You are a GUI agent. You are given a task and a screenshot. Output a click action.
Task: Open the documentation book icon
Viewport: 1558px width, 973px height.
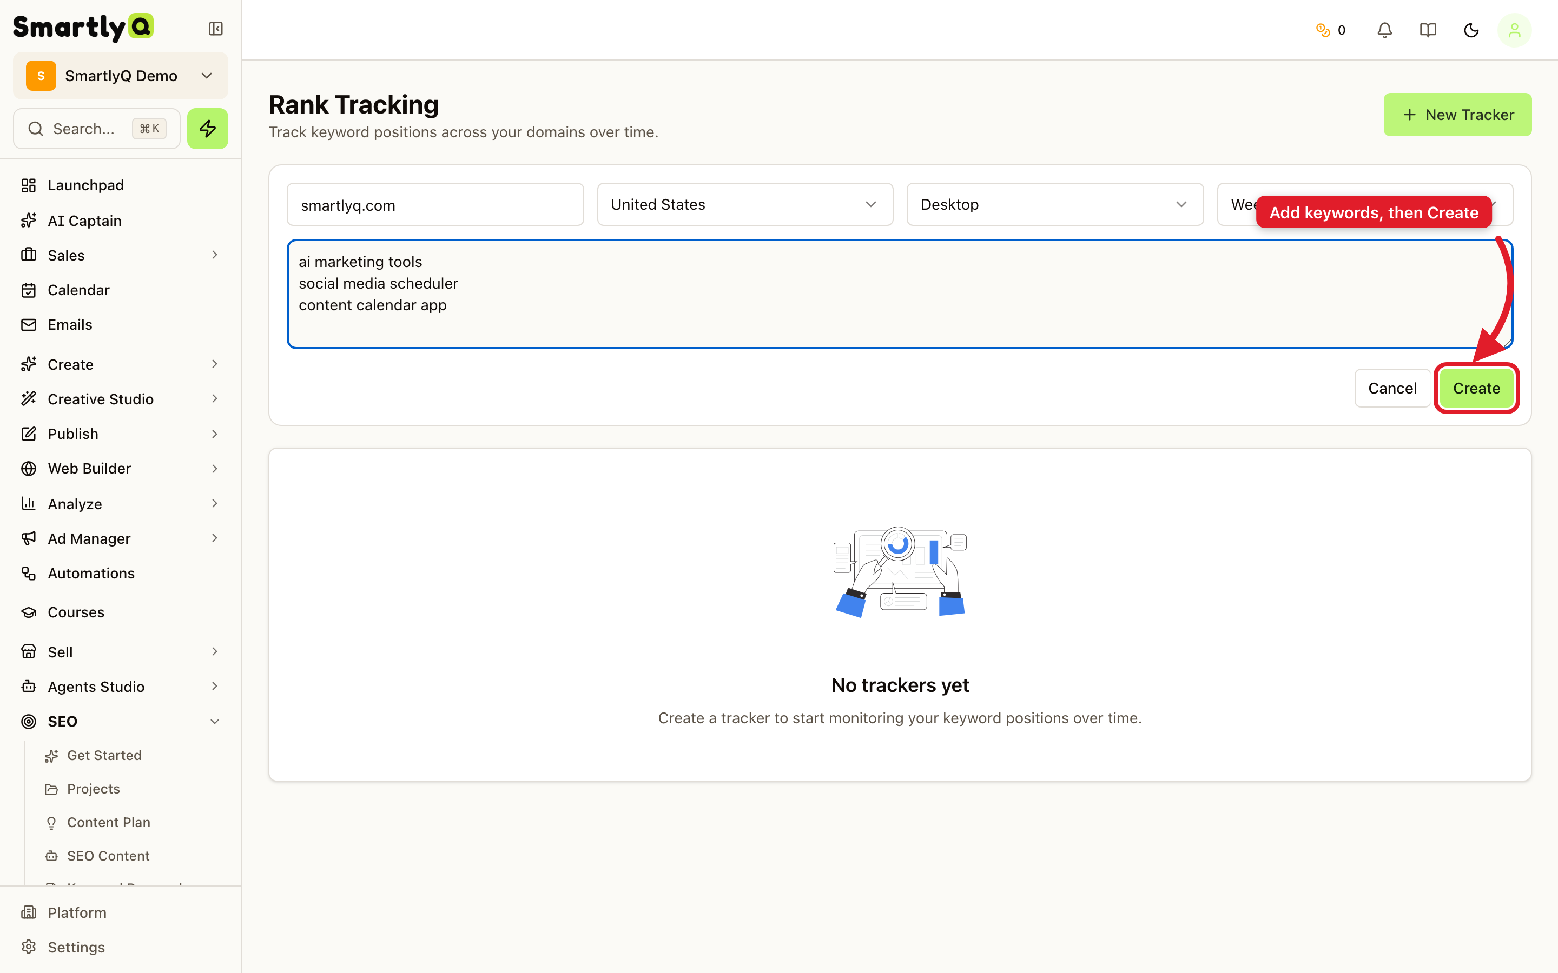(1428, 30)
